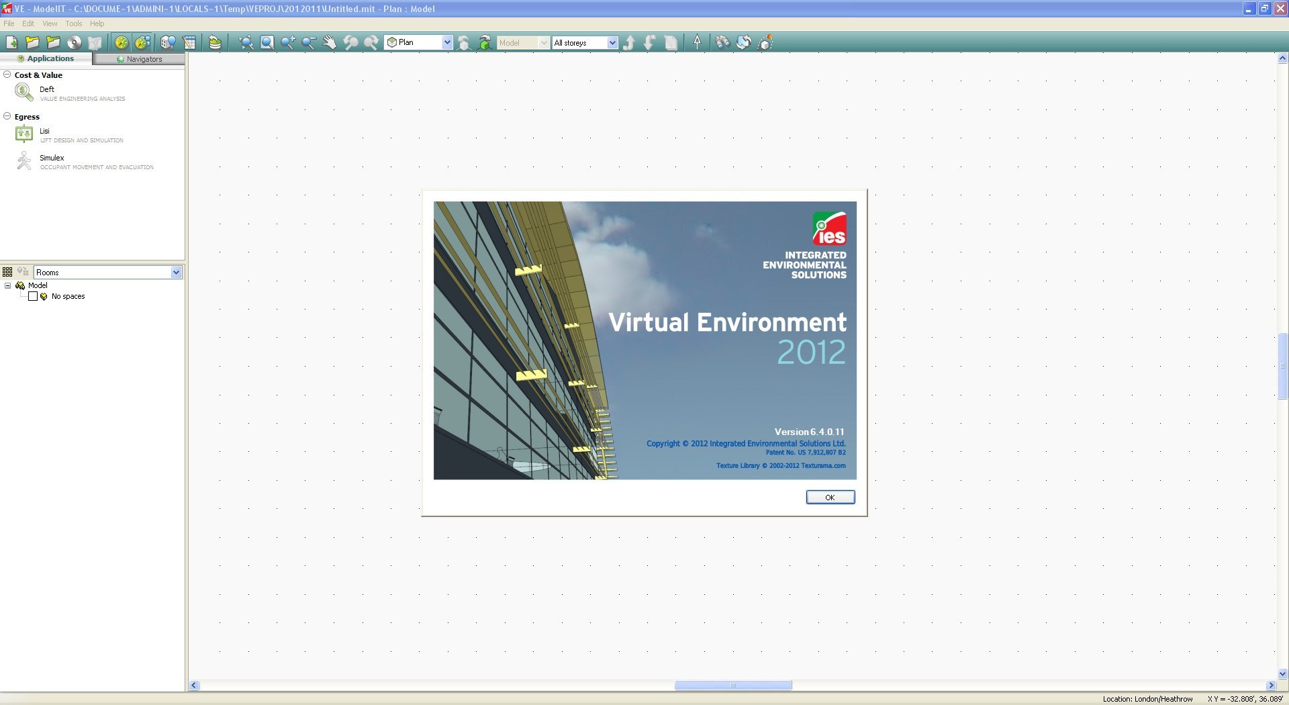Select the Applications tab
The width and height of the screenshot is (1289, 705).
pos(46,58)
